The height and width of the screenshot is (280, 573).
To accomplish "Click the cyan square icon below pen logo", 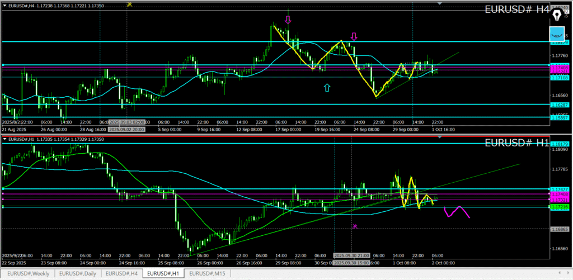I will click(x=557, y=33).
